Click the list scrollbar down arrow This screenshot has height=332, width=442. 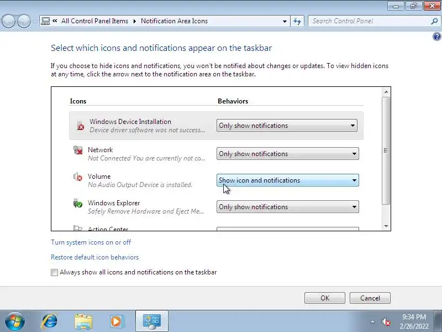(386, 226)
